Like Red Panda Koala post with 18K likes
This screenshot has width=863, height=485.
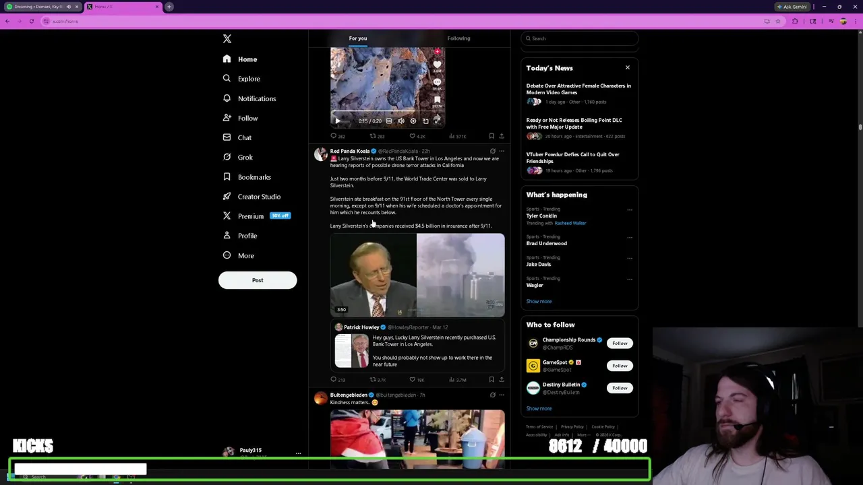tap(417, 380)
